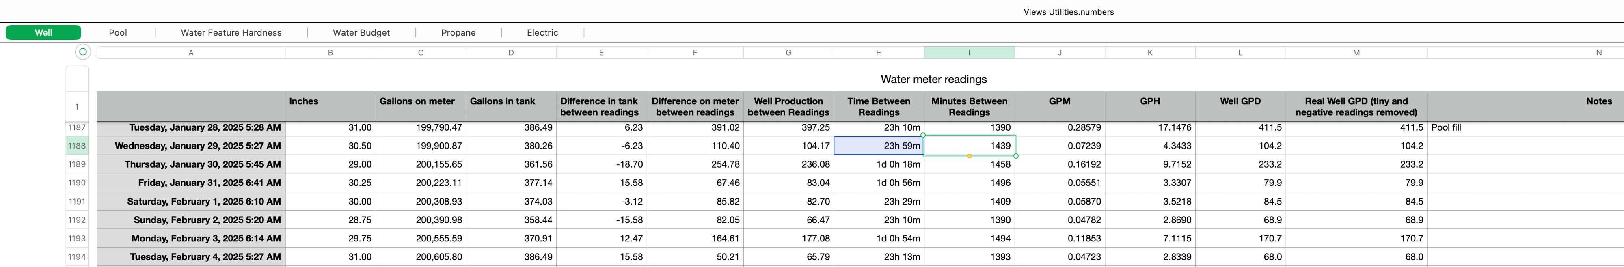Select column I header
Image resolution: width=1624 pixels, height=267 pixels.
click(x=969, y=53)
